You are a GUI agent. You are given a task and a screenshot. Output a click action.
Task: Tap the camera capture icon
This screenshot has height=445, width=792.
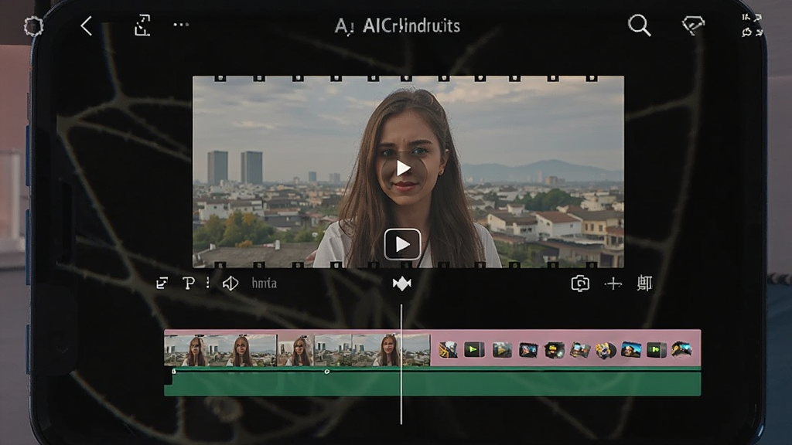(x=580, y=284)
